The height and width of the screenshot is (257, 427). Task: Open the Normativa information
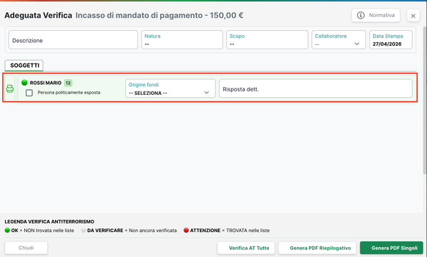point(376,15)
